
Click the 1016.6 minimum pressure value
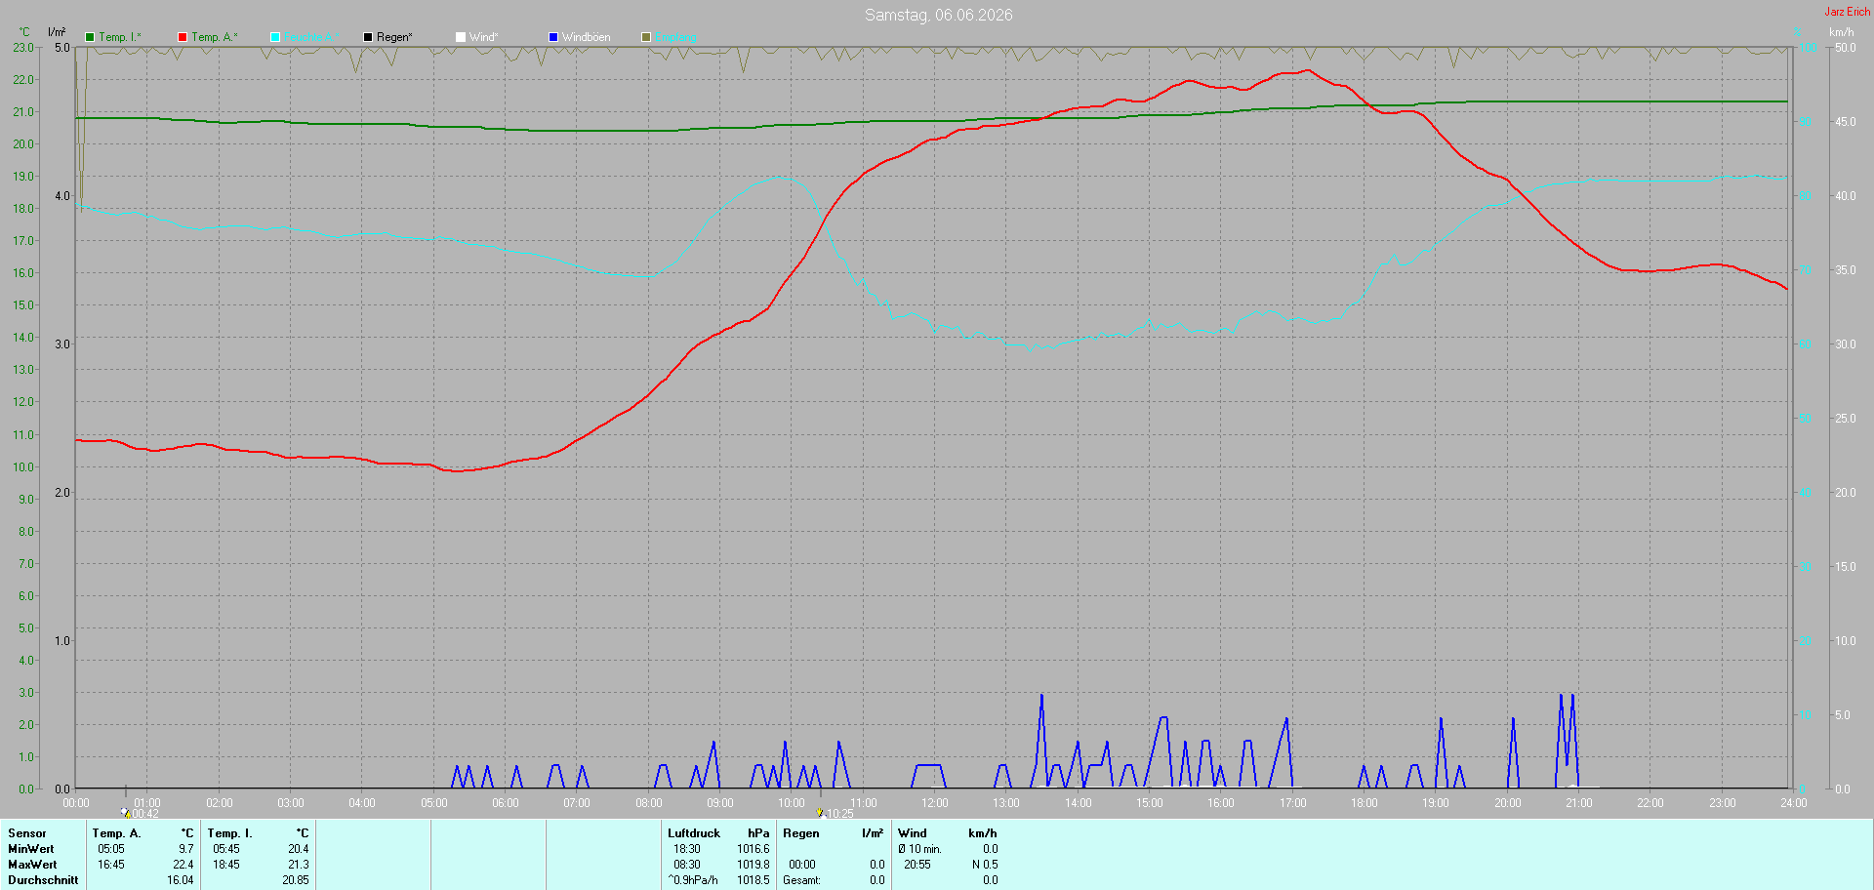[754, 849]
